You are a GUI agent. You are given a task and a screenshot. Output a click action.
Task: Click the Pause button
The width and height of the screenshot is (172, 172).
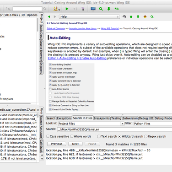coord(92,144)
